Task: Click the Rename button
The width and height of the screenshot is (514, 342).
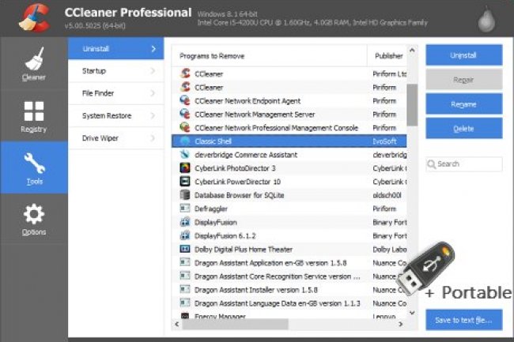Action: (x=463, y=103)
